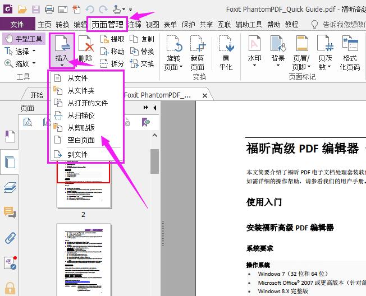Open the 注释 (Comment) ribbon tab
The width and height of the screenshot is (366, 296).
tap(135, 25)
